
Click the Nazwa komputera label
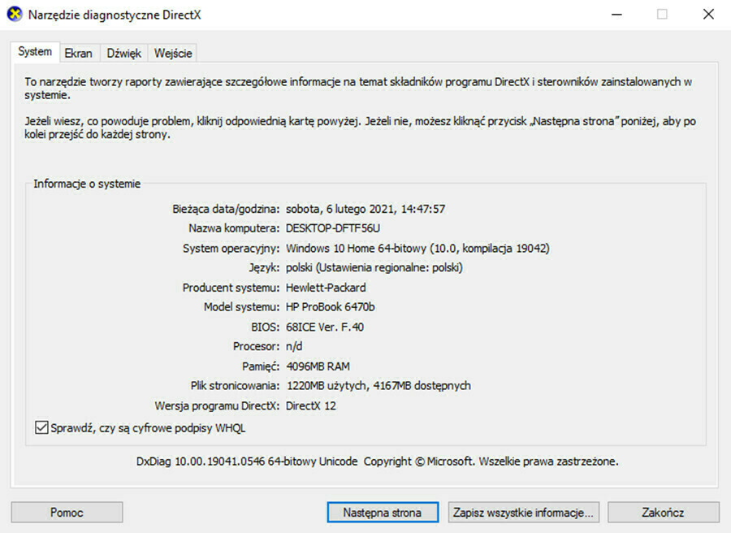(x=234, y=228)
